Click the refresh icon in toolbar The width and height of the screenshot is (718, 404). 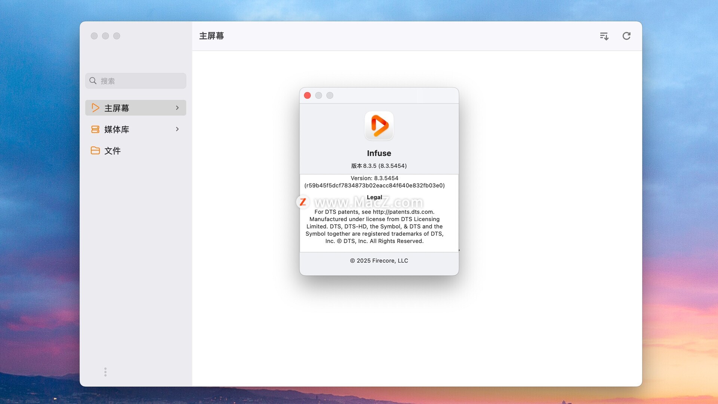626,36
